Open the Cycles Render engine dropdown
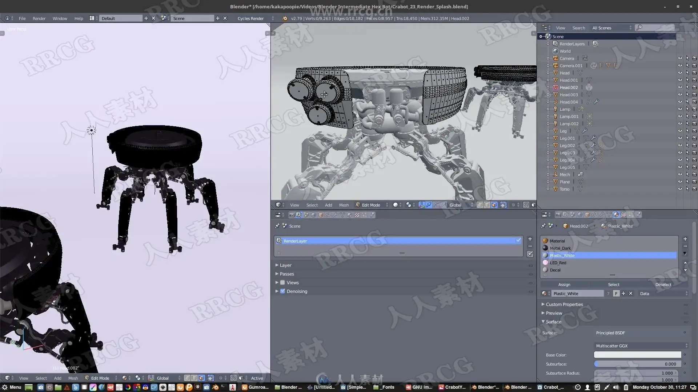Screen dimensions: 698x392 click(x=256, y=18)
